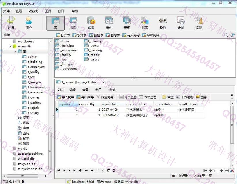
Task: Switch to 网格查看 grid view
Action: [128, 97]
